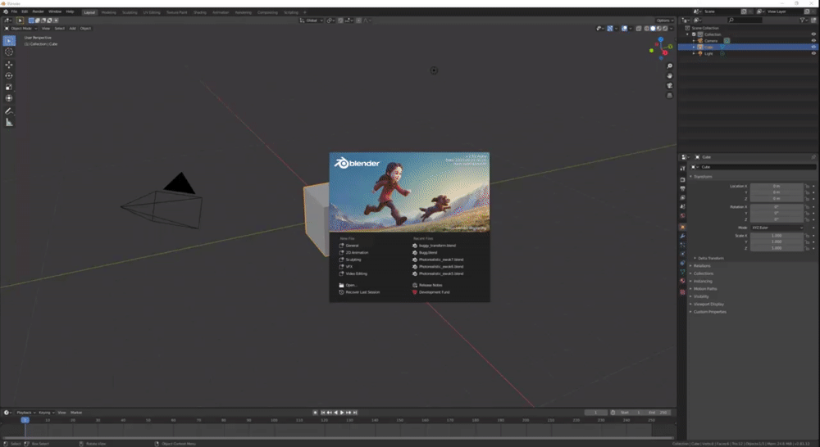Click the timeline play button
The height and width of the screenshot is (447, 820).
[342, 413]
